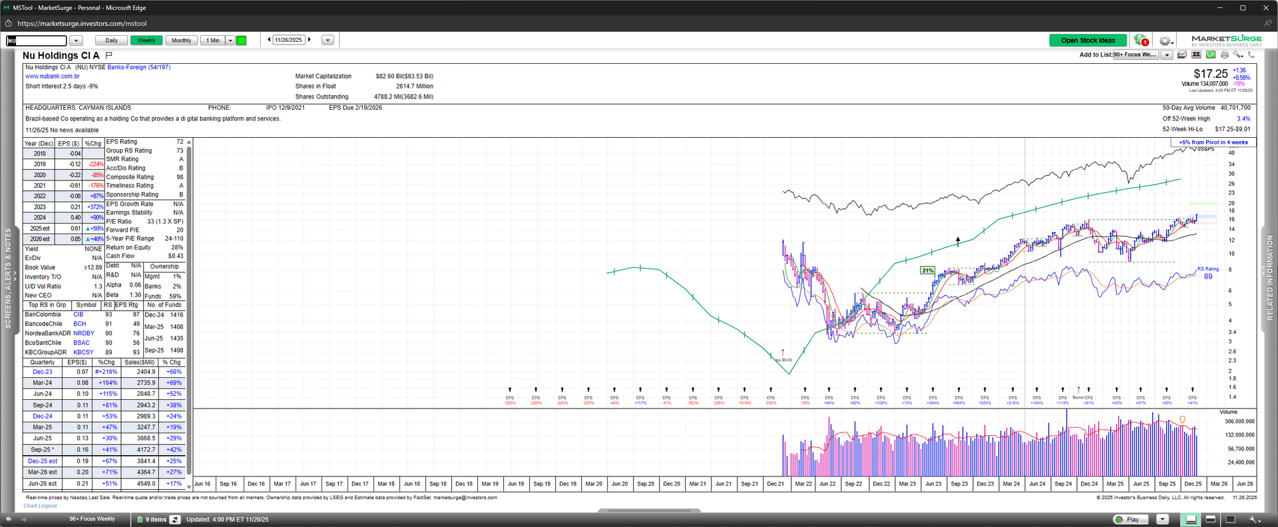Switch chart to Daily timeframe

coord(111,41)
